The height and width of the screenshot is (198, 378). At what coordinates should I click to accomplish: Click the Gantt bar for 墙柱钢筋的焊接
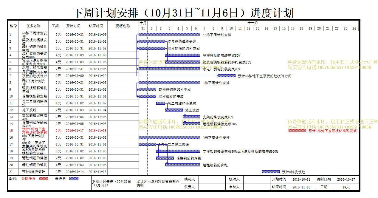tap(165, 158)
